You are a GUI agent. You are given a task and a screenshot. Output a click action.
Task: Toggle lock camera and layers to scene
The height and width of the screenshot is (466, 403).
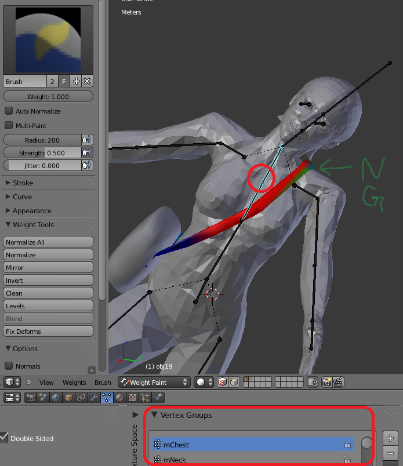tap(313, 382)
